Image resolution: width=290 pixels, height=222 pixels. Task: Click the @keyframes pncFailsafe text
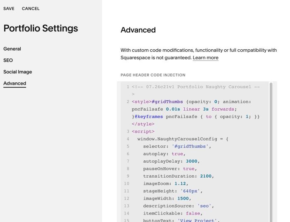point(166,117)
